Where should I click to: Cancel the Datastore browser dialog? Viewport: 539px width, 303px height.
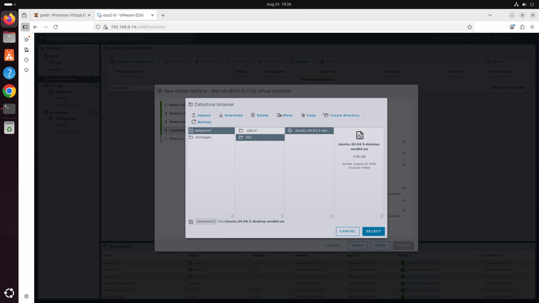tap(348, 231)
